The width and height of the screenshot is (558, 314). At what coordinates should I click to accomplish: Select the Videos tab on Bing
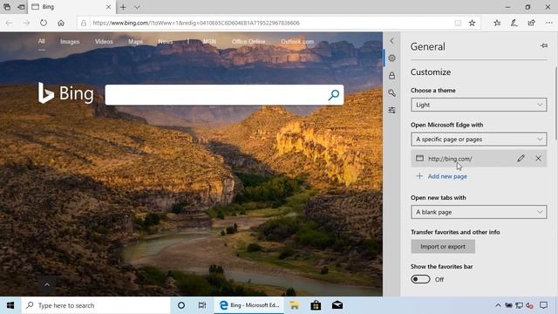104,42
